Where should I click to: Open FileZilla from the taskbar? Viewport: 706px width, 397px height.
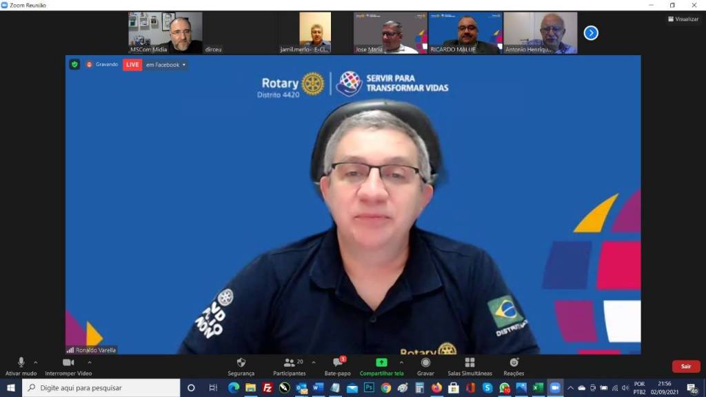pyautogui.click(x=268, y=388)
